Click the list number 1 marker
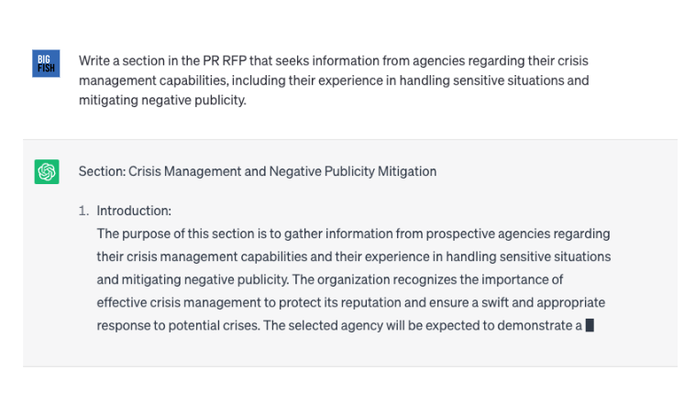The height and width of the screenshot is (413, 695). pos(83,211)
